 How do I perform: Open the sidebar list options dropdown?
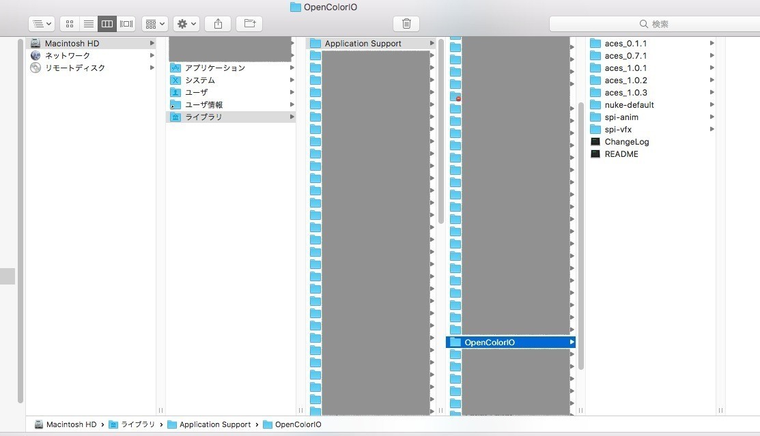tap(42, 24)
